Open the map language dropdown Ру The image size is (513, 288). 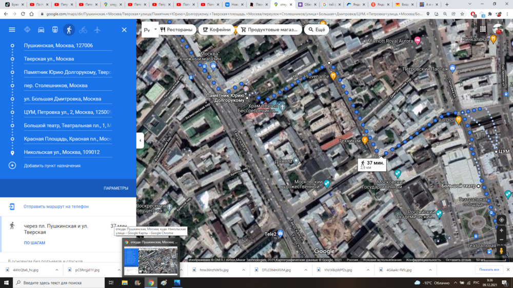[150, 30]
